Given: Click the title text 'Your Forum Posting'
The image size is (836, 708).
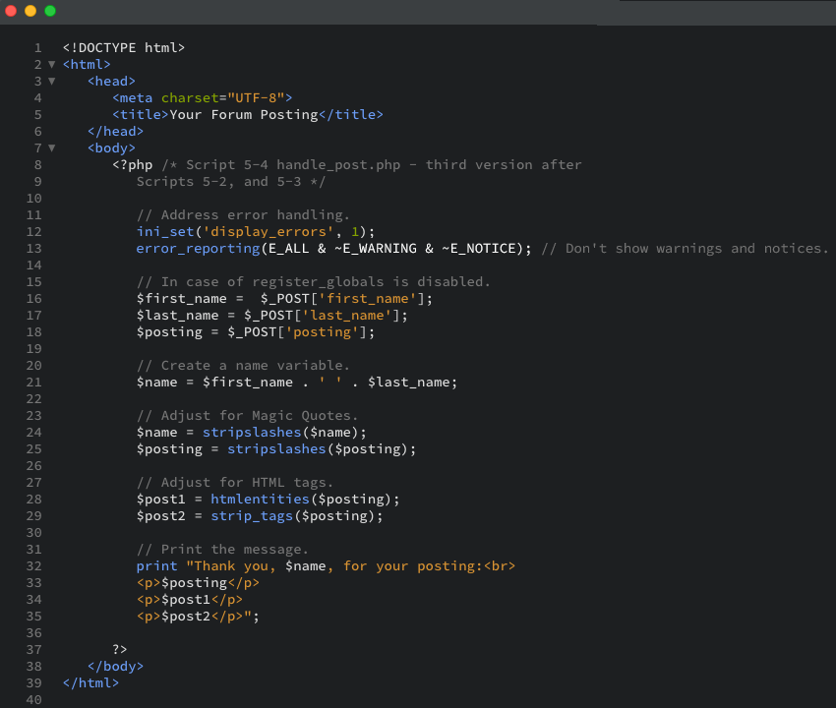Looking at the screenshot, I should click(244, 115).
